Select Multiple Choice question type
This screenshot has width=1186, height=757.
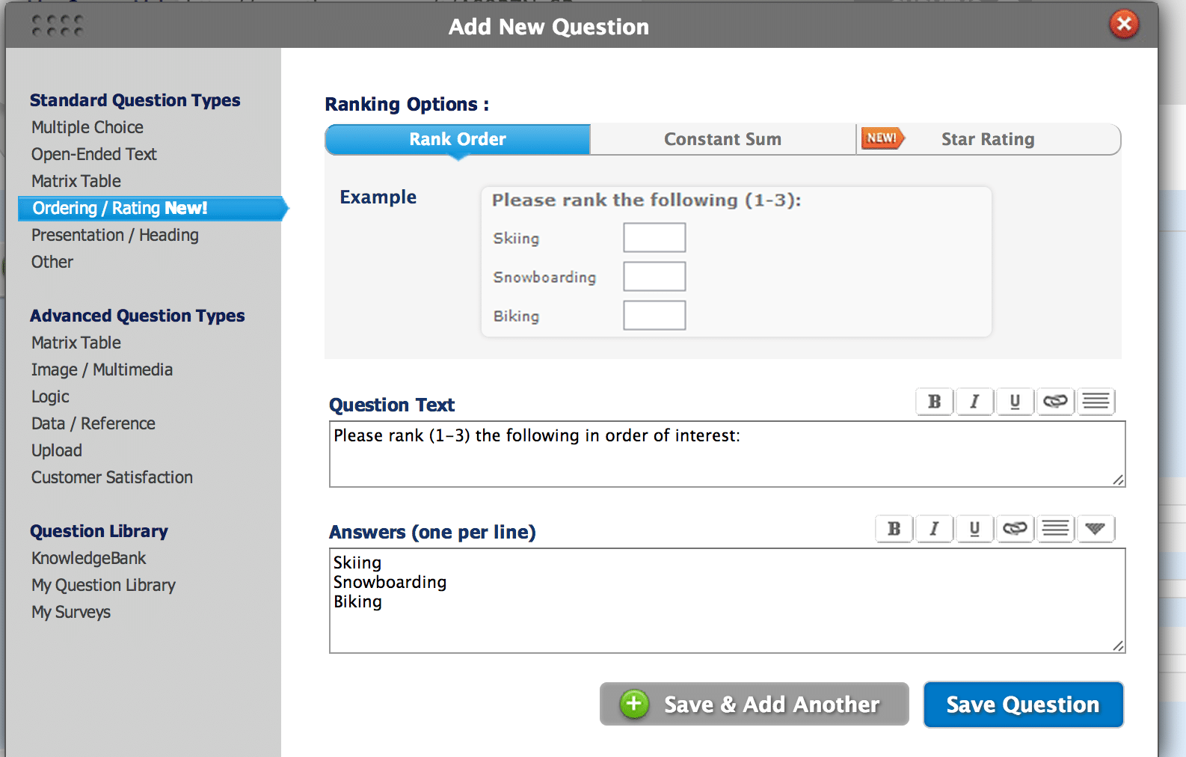(x=87, y=127)
